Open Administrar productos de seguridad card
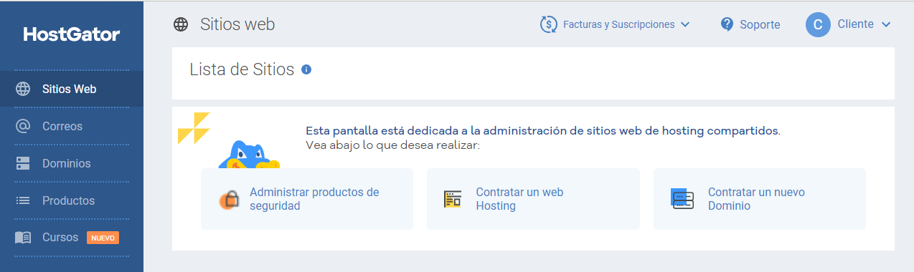Screen dimensions: 914x272 pos(307,199)
